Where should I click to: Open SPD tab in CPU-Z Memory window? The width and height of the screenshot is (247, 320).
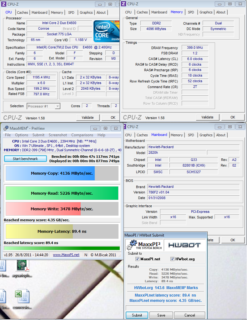(x=191, y=12)
